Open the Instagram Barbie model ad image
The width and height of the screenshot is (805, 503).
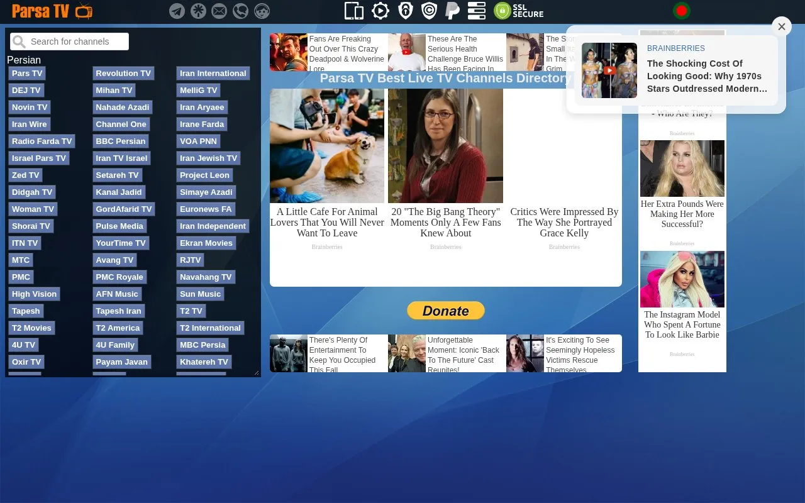(682, 279)
